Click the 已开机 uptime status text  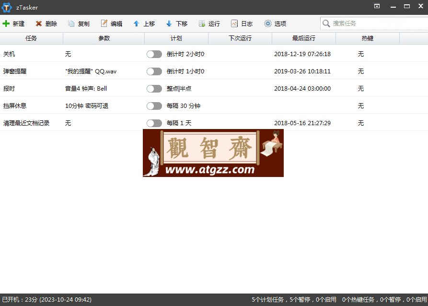point(46,300)
